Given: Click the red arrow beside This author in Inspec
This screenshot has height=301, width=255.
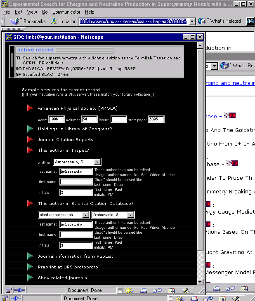Looking at the screenshot, I should (30, 150).
